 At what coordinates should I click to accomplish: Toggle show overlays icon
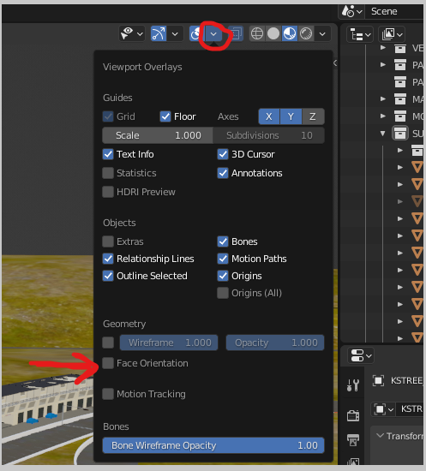[x=196, y=33]
